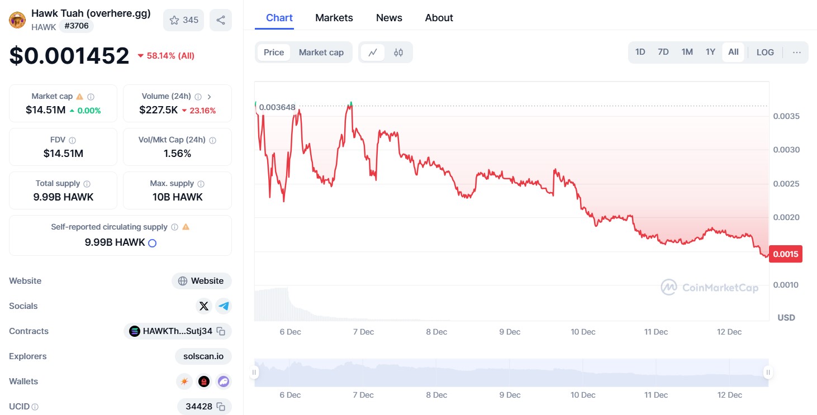The width and height of the screenshot is (817, 415).
Task: Click the 10B HAWK max supply value
Action: 178,197
